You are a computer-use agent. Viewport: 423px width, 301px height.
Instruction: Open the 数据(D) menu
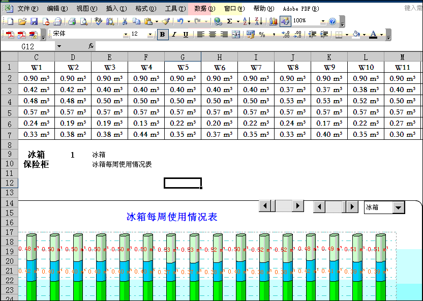point(204,9)
